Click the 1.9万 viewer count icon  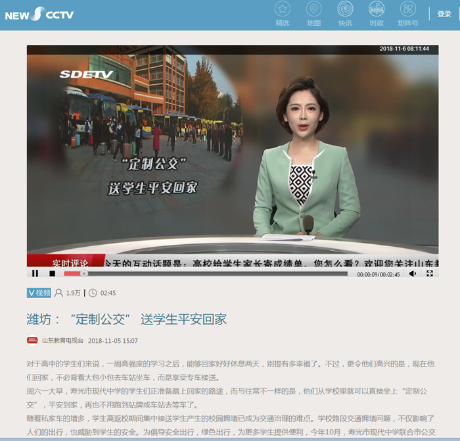59,293
